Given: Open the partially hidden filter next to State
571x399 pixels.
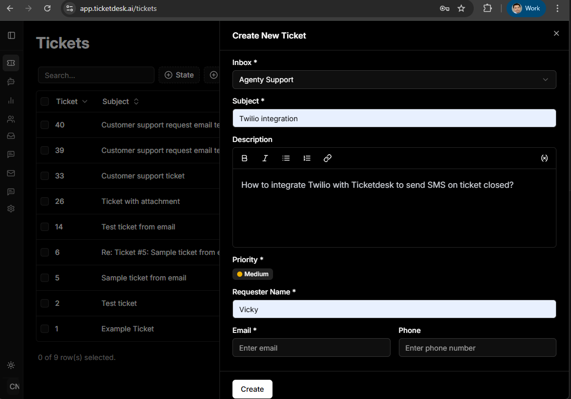Looking at the screenshot, I should pos(212,75).
